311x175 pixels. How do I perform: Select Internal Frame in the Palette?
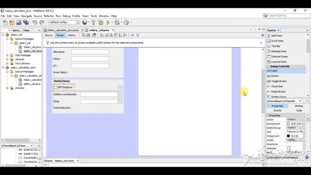(x=279, y=56)
